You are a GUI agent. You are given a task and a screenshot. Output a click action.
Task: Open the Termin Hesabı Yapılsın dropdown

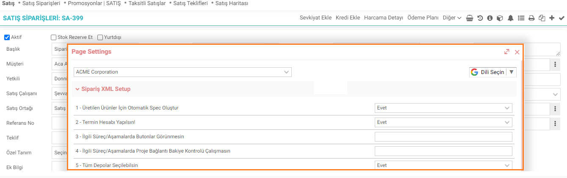click(443, 122)
